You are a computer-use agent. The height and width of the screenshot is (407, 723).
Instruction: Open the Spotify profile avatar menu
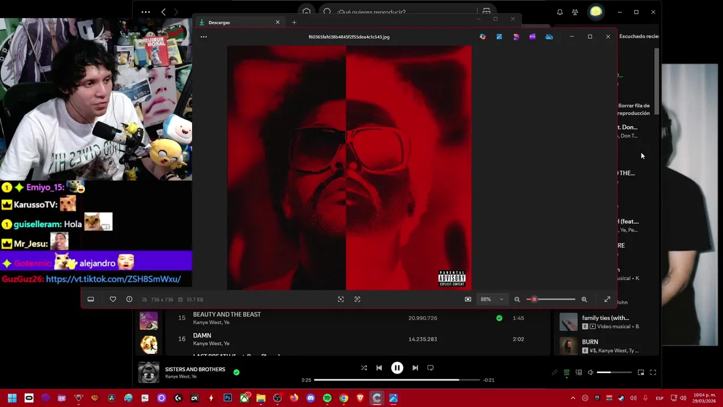595,12
